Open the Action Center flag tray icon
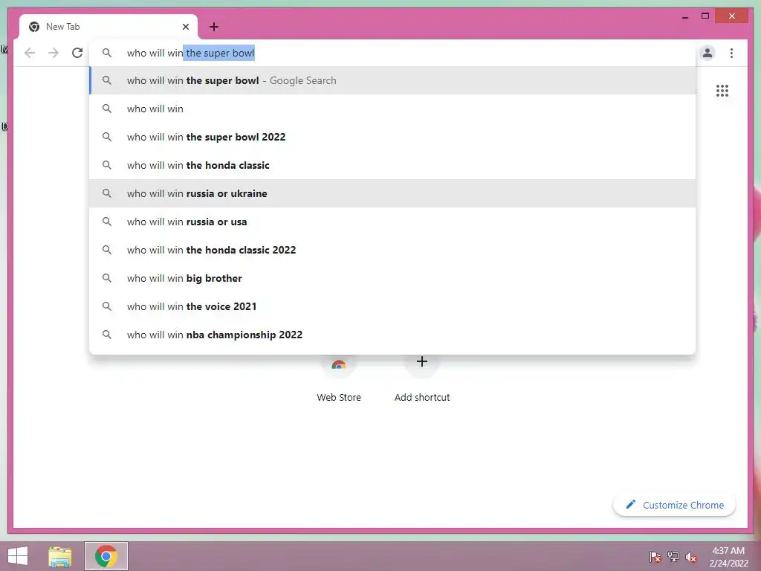Viewport: 761px width, 571px height. 655,557
